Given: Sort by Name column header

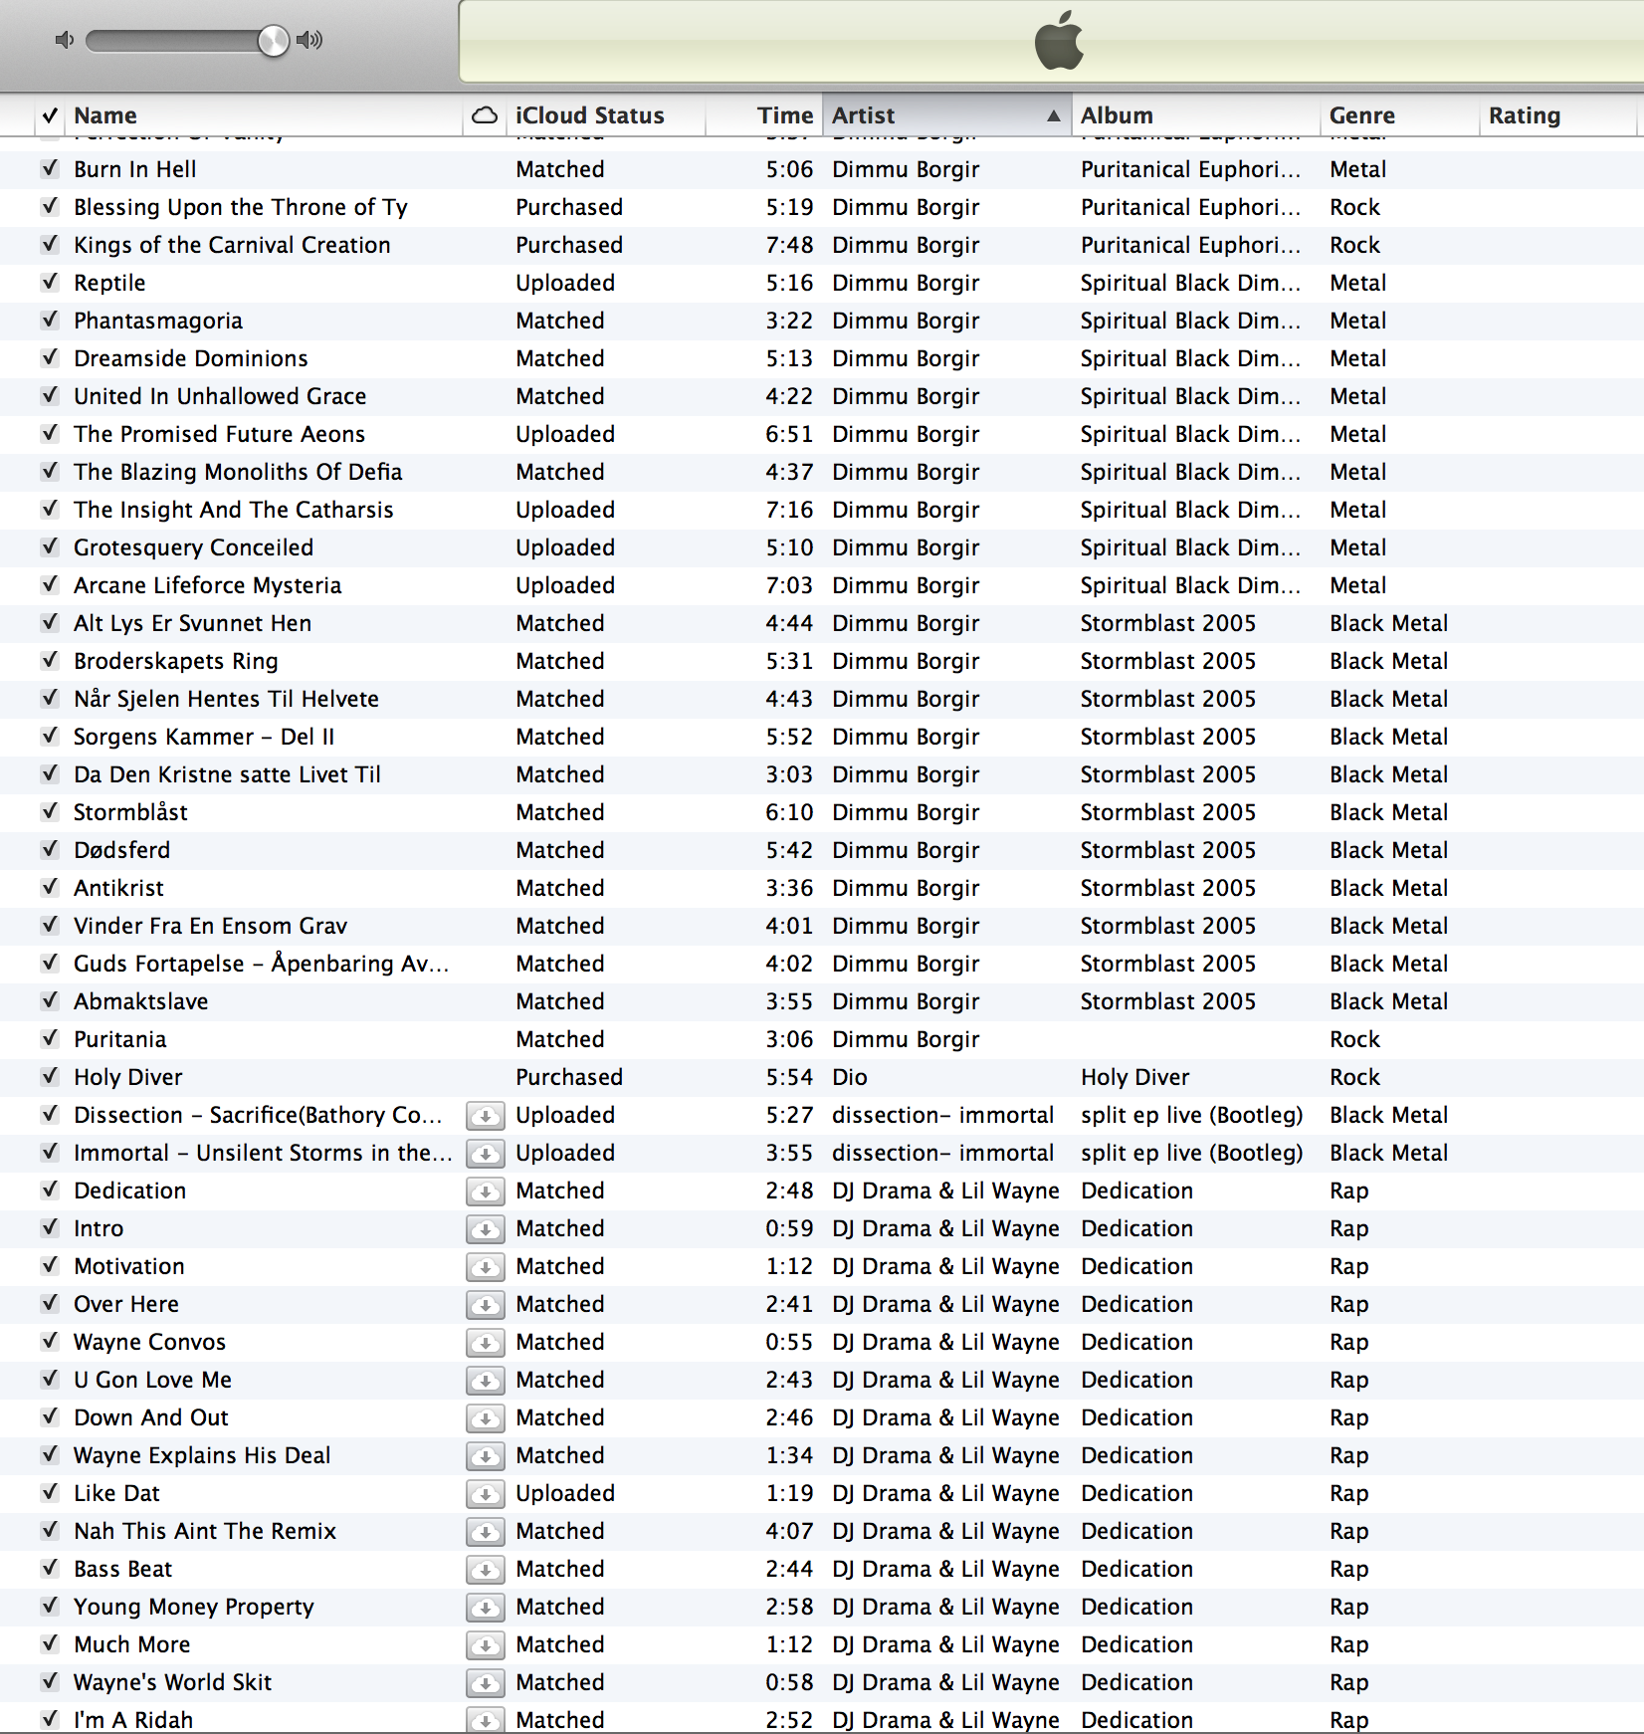Looking at the screenshot, I should point(264,115).
